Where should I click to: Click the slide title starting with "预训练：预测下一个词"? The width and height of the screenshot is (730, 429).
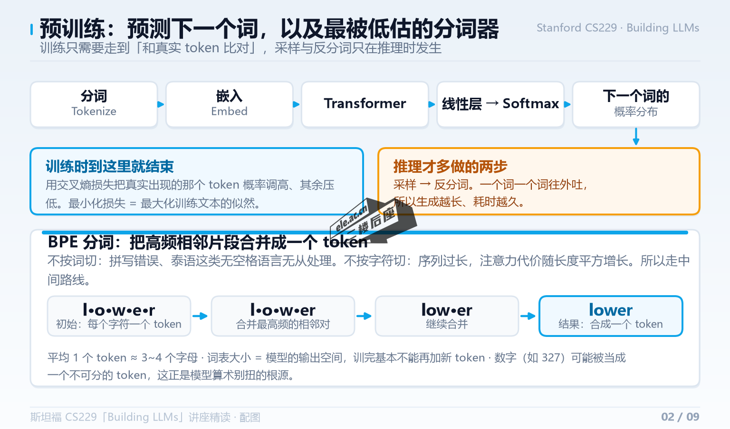coord(269,28)
